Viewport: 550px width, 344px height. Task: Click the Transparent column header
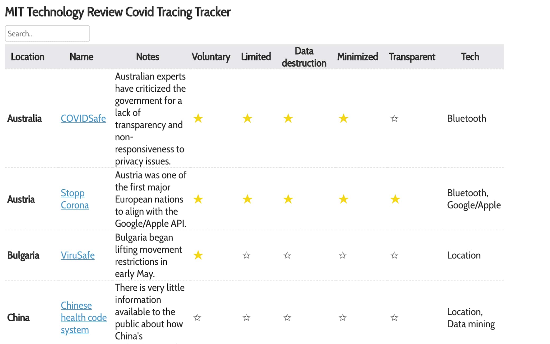tap(412, 57)
